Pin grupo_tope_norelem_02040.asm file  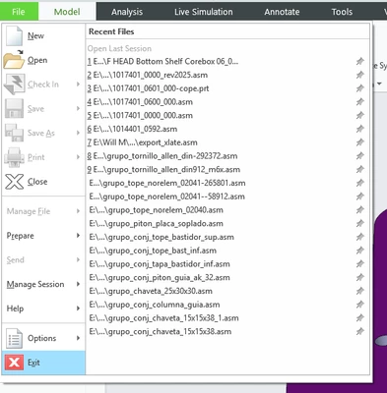[x=360, y=210]
